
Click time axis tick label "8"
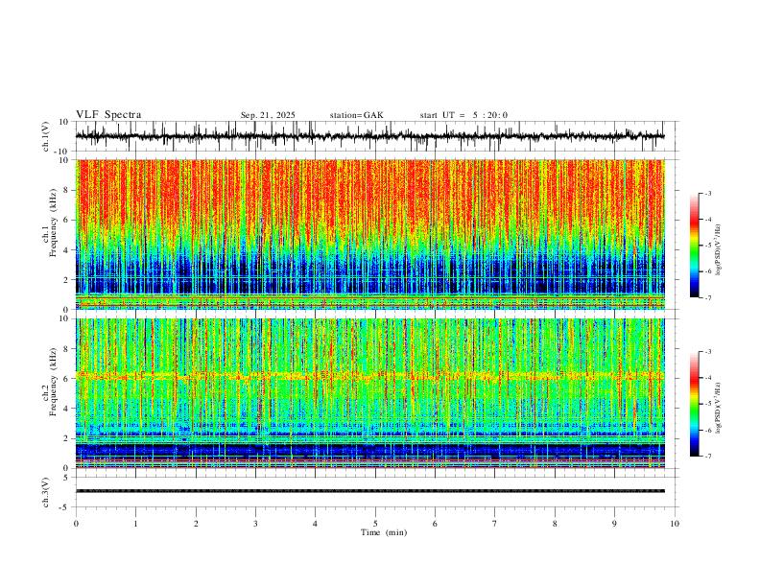[x=555, y=524]
